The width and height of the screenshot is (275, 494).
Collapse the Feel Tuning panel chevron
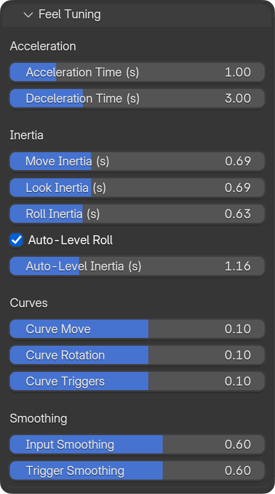point(28,15)
